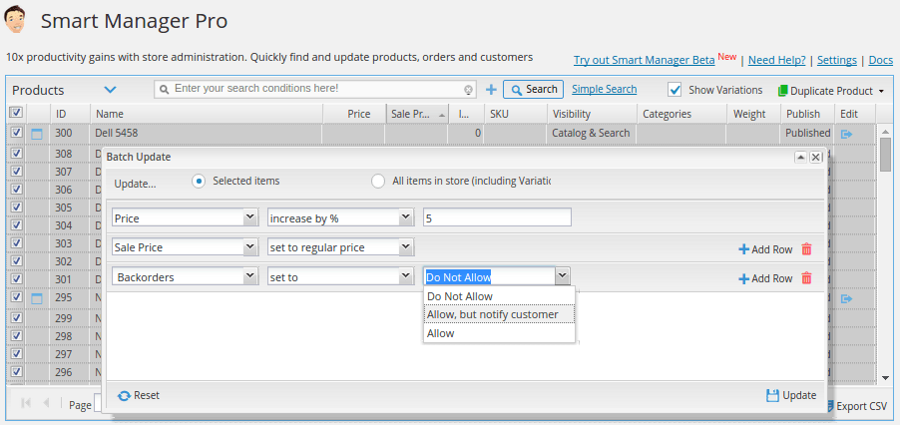Focus the search conditions input field
900x425 pixels.
317,89
